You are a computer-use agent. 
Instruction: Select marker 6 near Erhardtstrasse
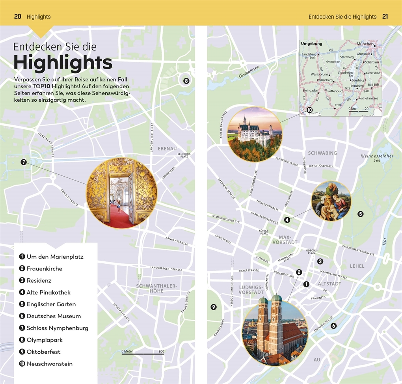[333, 326]
